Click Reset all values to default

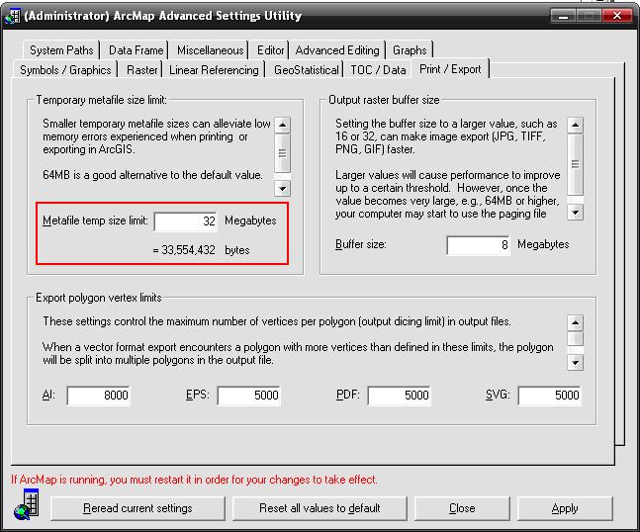(320, 508)
